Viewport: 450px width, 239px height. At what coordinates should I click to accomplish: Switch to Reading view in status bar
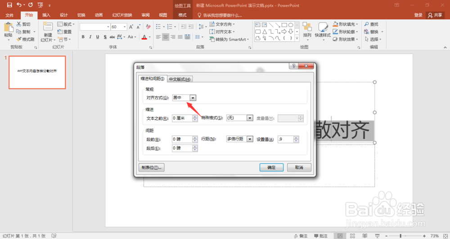tap(365, 236)
